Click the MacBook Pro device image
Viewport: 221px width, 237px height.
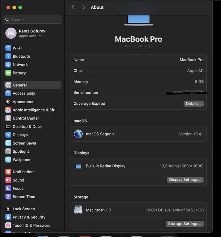point(139,20)
